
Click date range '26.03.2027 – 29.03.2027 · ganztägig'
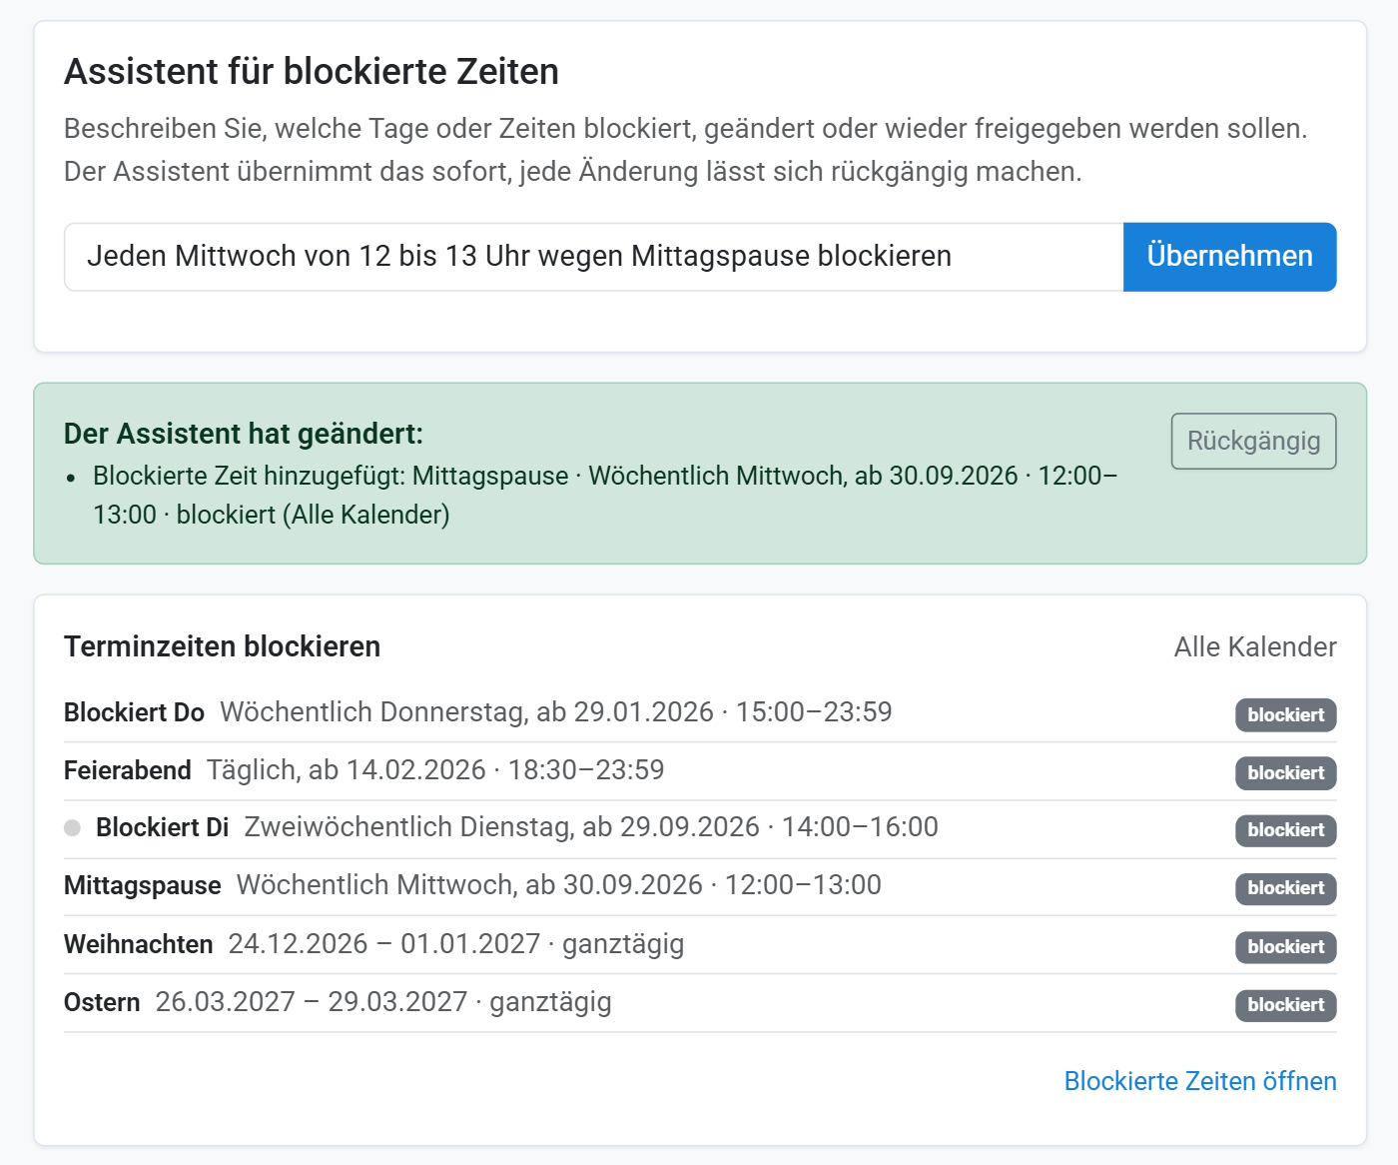click(x=383, y=1002)
